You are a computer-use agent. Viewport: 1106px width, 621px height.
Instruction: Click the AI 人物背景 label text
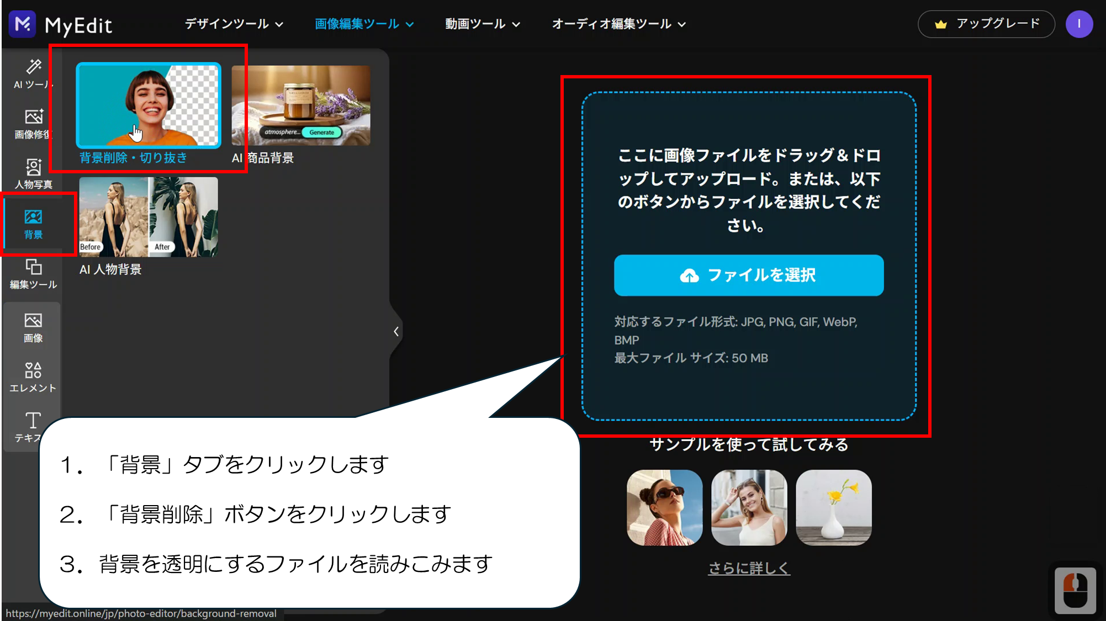(x=110, y=269)
